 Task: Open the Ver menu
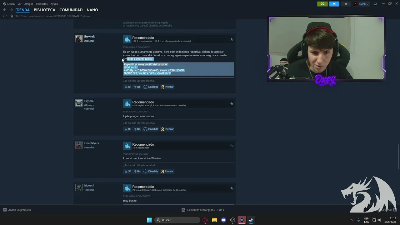19,4
